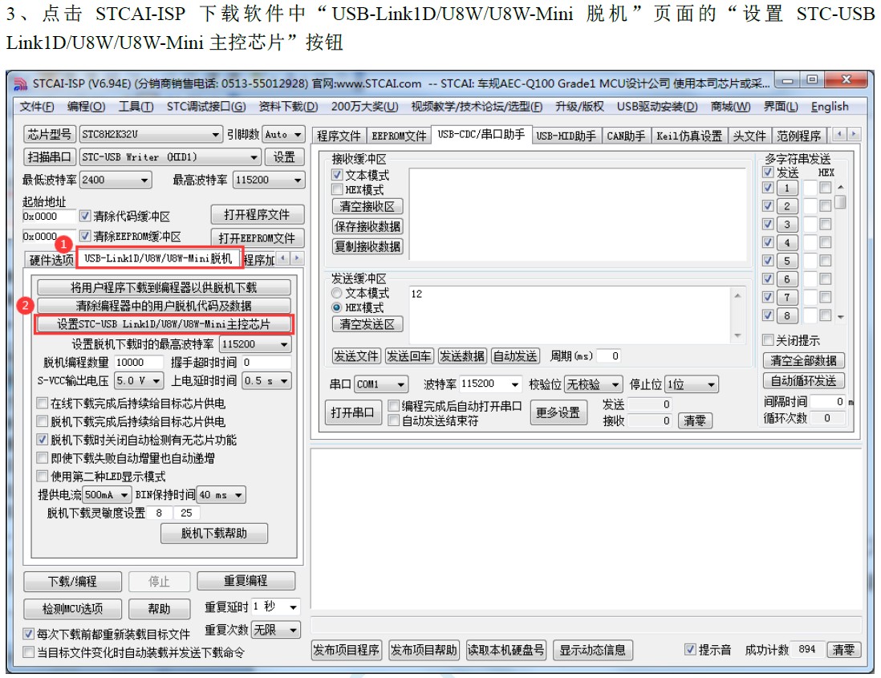Click 握手超时时间 input field
Image resolution: width=881 pixels, height=678 pixels.
pyautogui.click(x=266, y=363)
